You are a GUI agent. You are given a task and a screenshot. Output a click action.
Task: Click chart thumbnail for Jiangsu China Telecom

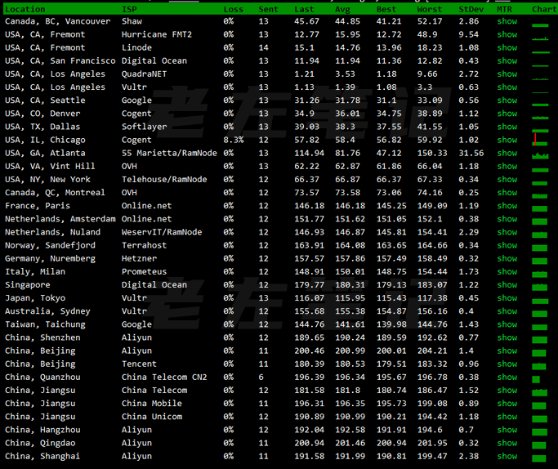540,391
